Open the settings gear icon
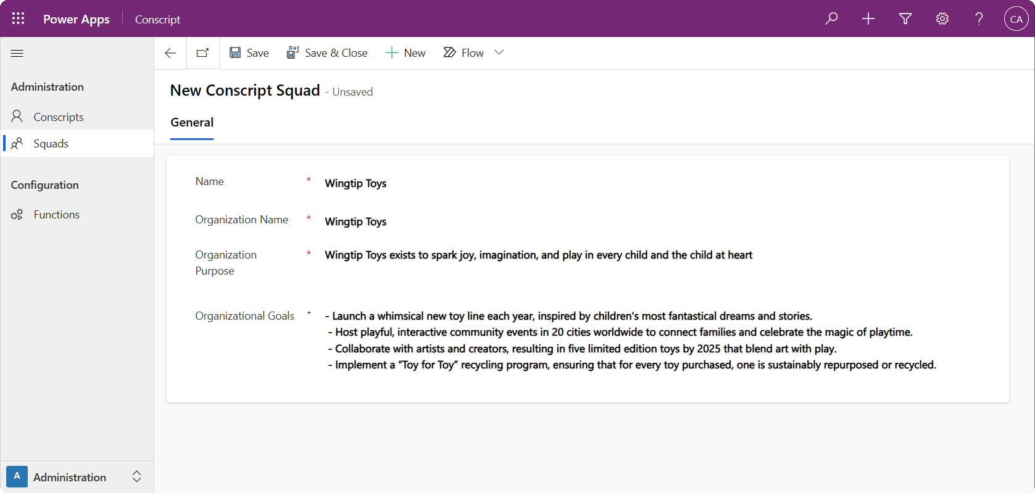1035x493 pixels. [942, 19]
